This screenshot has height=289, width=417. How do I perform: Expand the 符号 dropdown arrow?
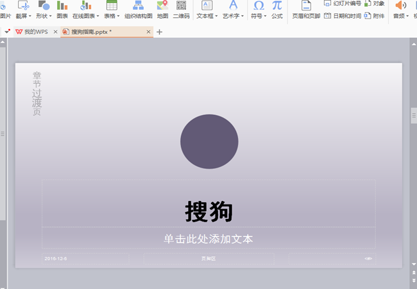click(x=265, y=16)
